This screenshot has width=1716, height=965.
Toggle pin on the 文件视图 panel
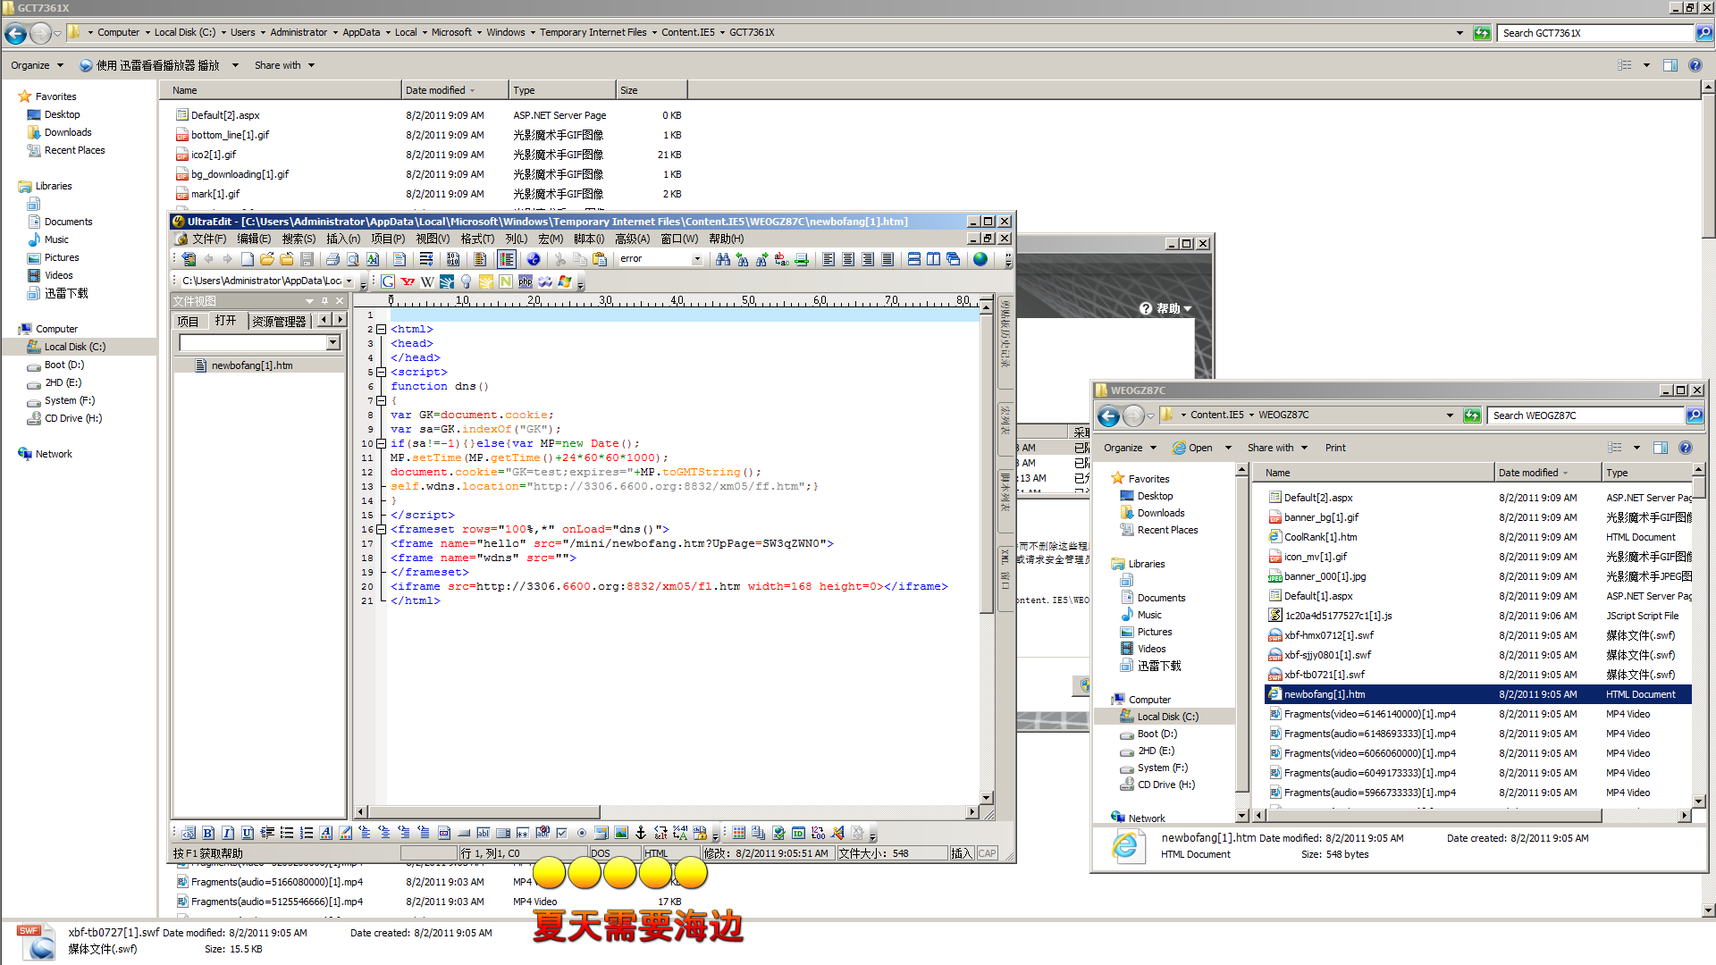[x=324, y=301]
